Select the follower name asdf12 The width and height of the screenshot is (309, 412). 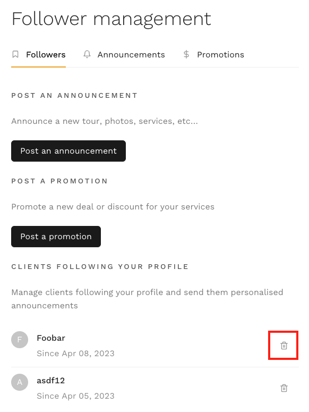pos(50,381)
